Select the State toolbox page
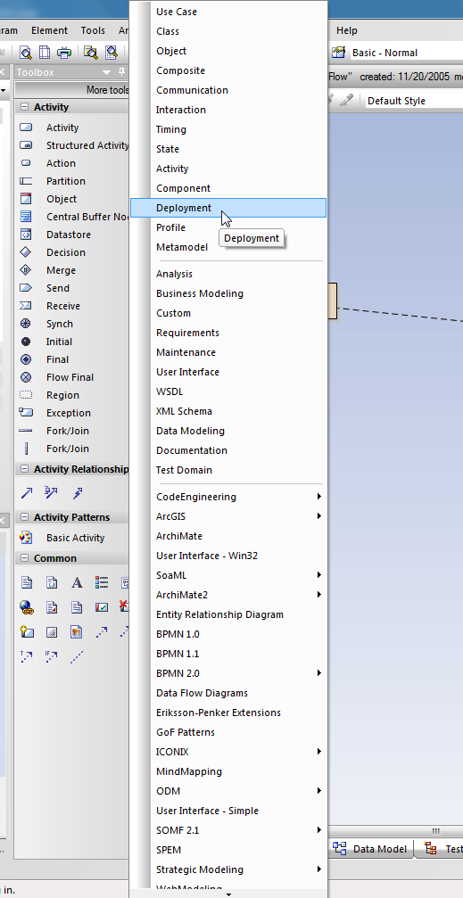Viewport: 463px width, 898px height. click(x=228, y=149)
